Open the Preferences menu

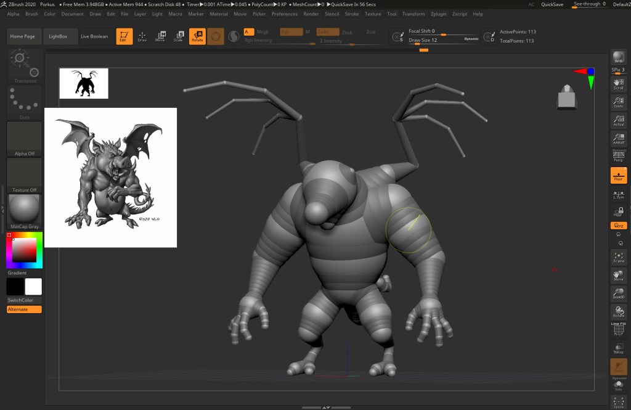pyautogui.click(x=284, y=14)
